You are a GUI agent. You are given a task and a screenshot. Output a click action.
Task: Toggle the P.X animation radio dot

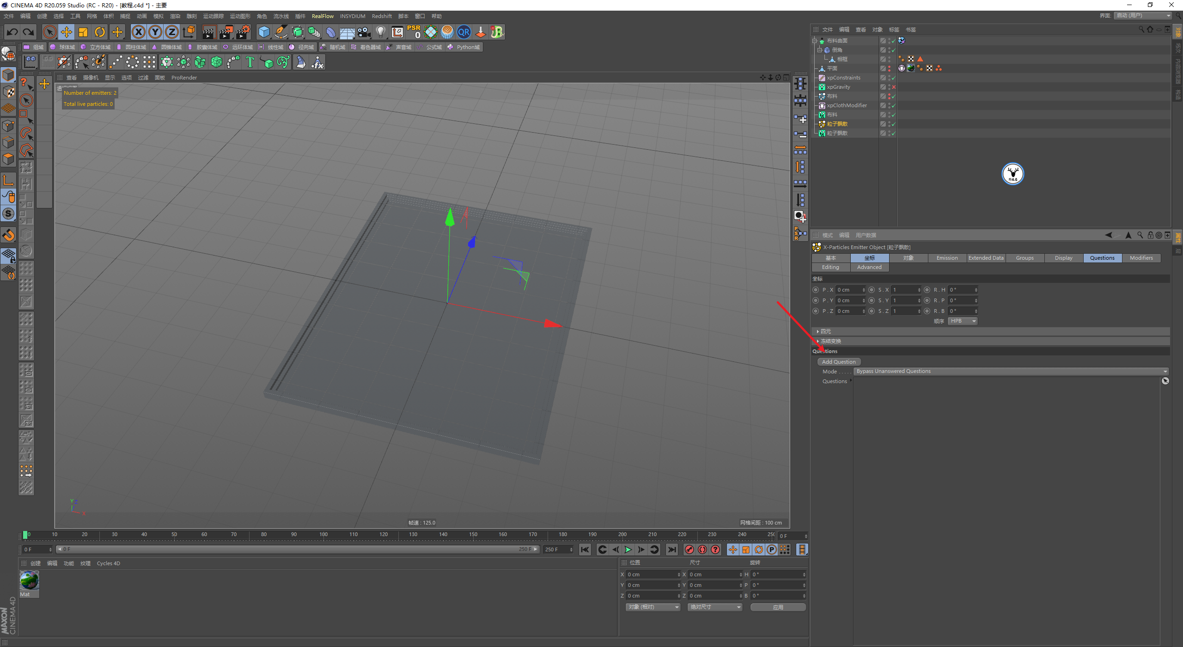pos(816,290)
